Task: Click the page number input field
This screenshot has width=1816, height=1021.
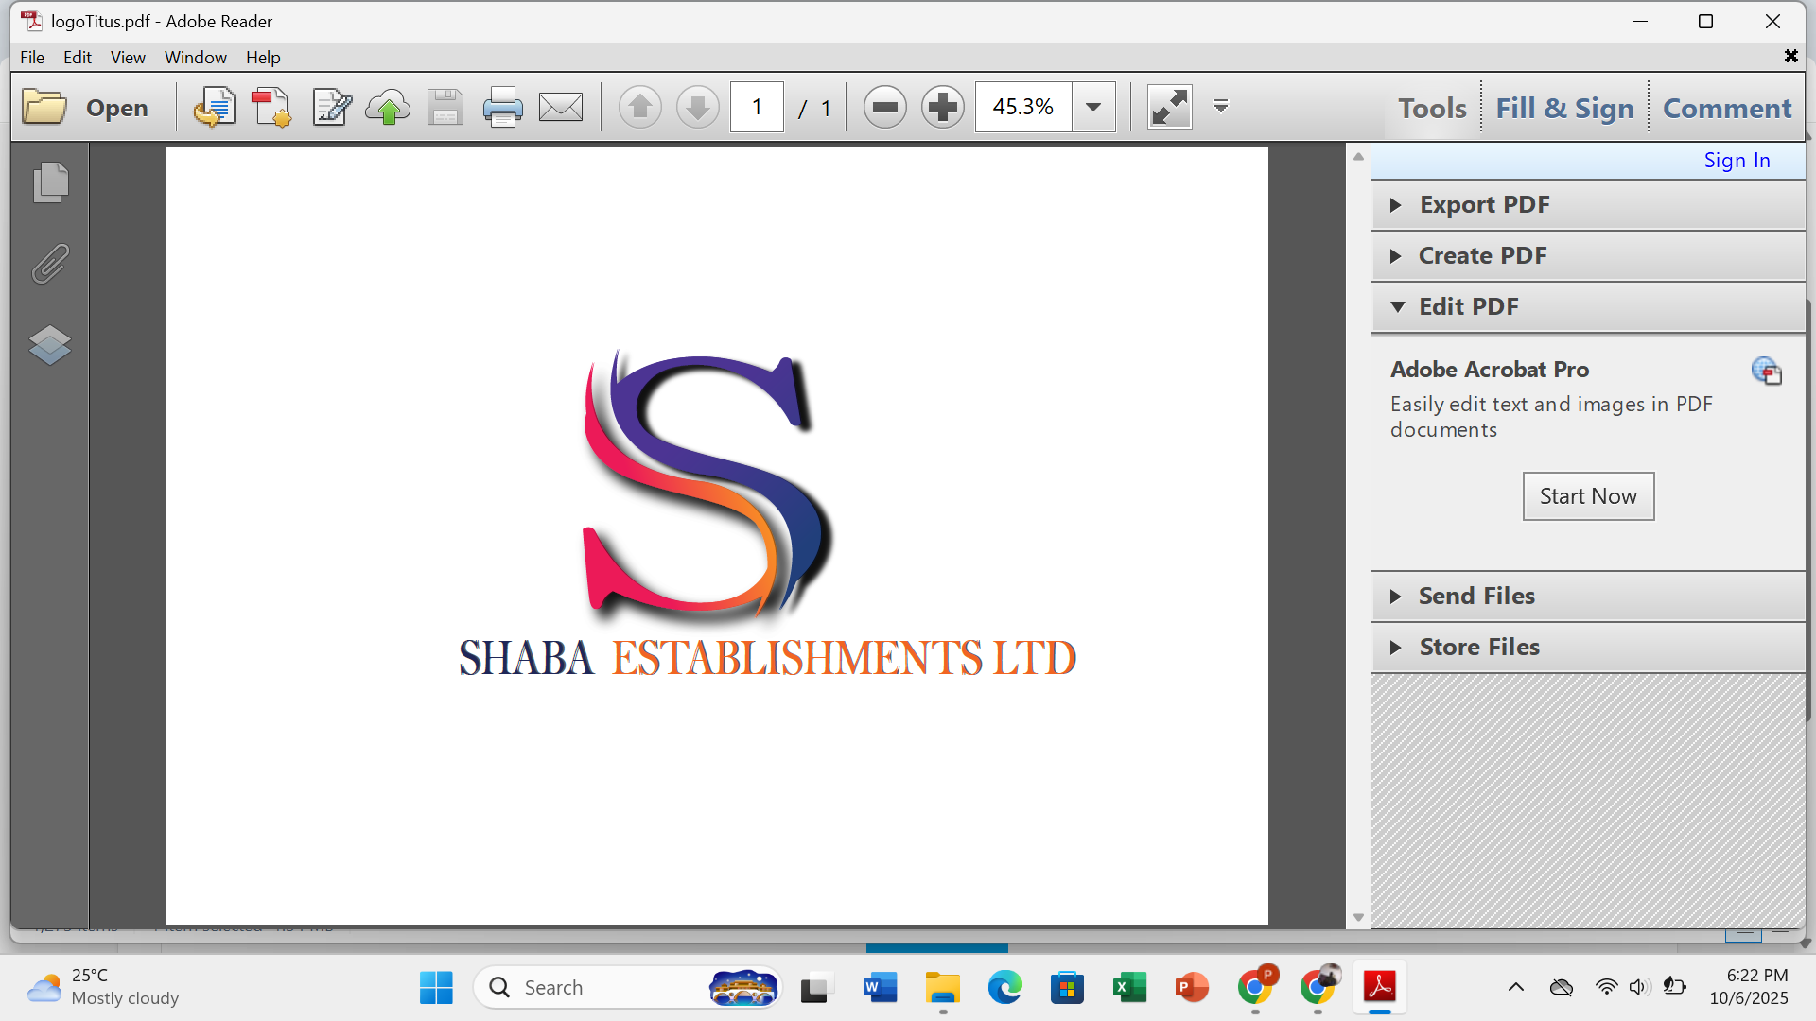Action: click(757, 108)
